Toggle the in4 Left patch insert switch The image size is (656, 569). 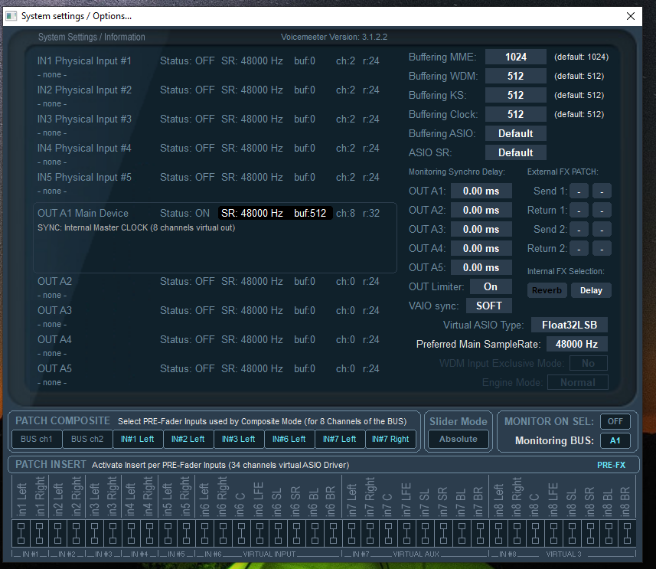[131, 533]
